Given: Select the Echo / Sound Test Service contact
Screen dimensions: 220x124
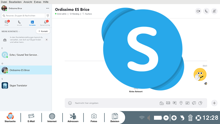Looking at the screenshot, I should point(26,55).
